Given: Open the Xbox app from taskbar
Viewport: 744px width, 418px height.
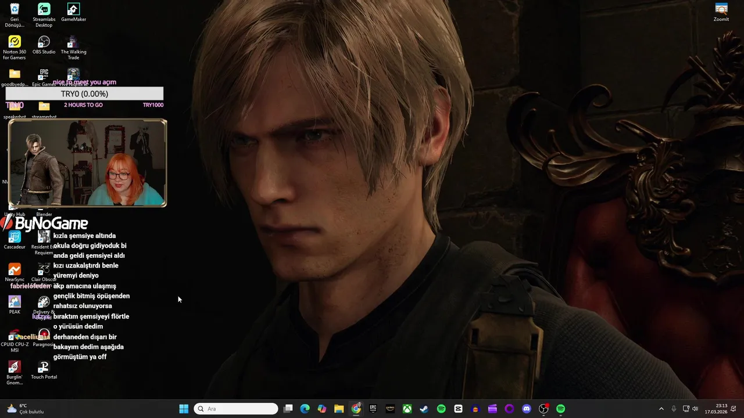Looking at the screenshot, I should tap(407, 409).
